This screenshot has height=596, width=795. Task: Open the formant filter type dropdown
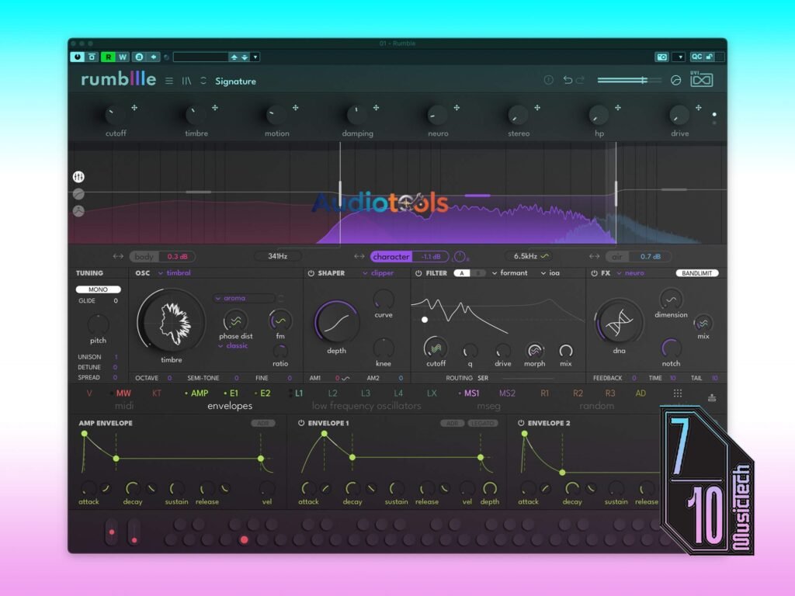(x=510, y=273)
